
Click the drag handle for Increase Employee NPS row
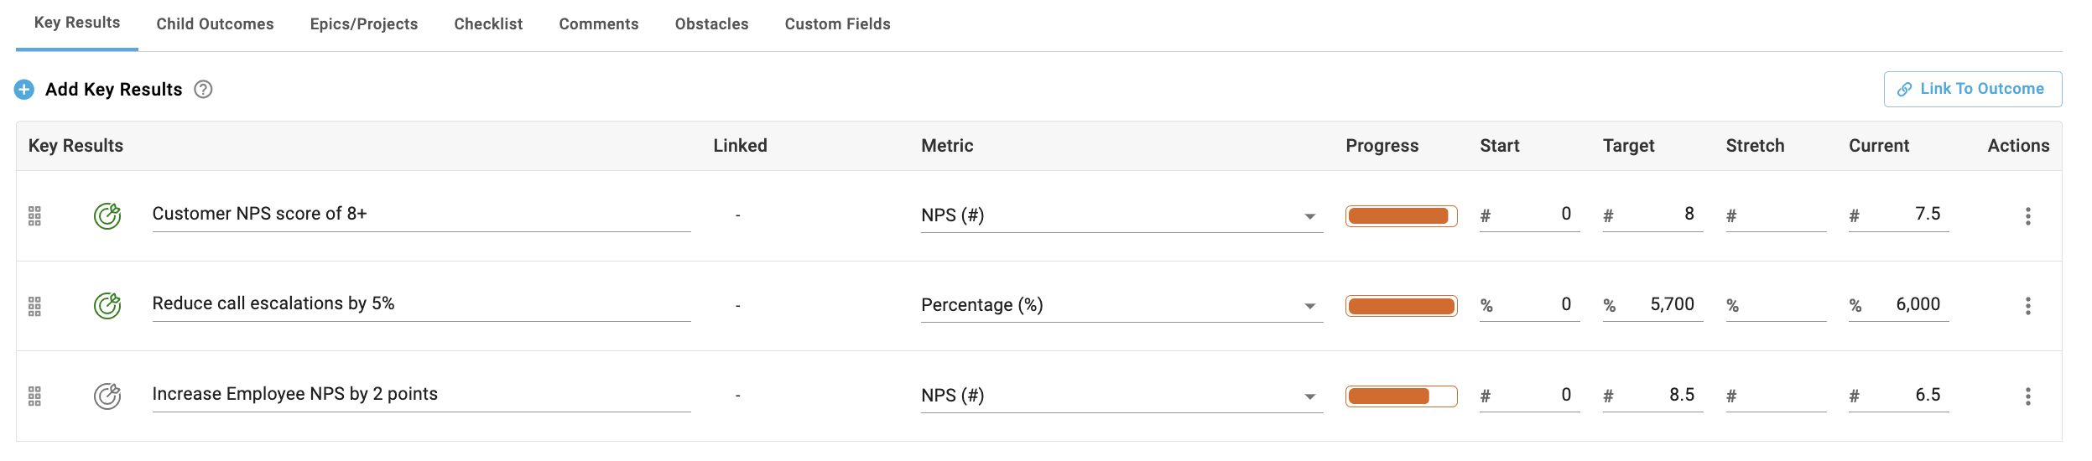[34, 396]
